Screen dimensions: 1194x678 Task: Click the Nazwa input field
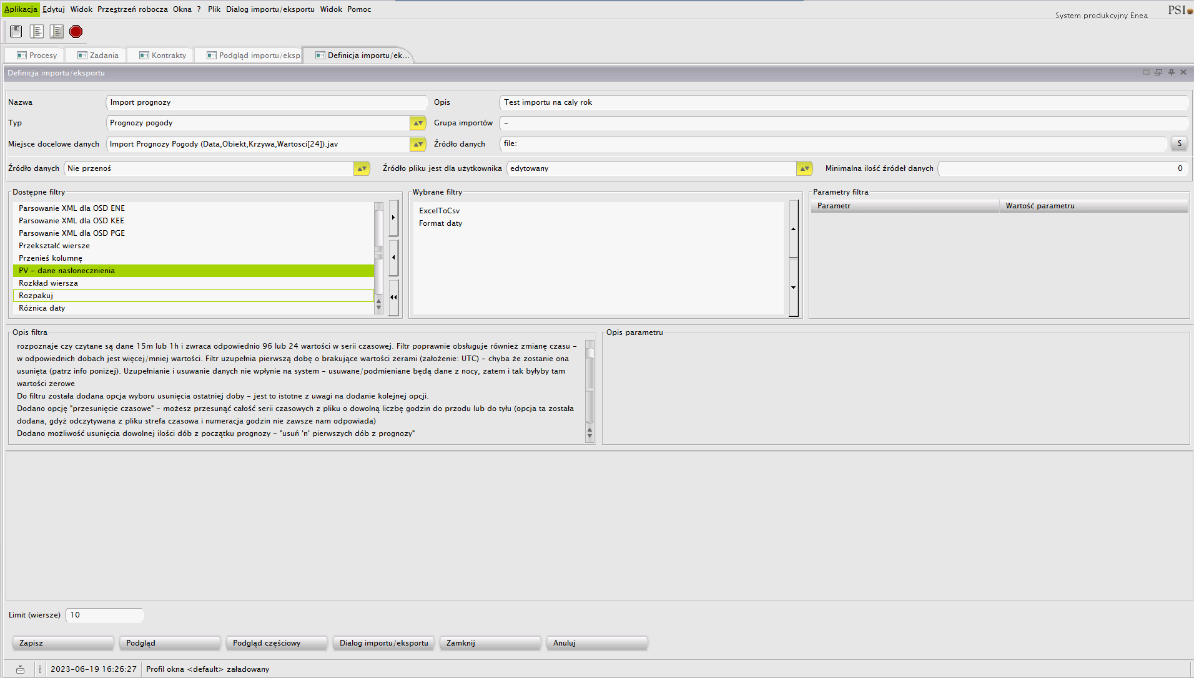pyautogui.click(x=267, y=102)
